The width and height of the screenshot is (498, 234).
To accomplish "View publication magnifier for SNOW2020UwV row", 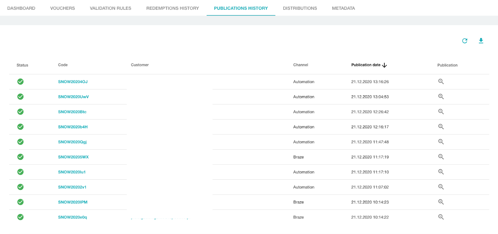I will [441, 97].
